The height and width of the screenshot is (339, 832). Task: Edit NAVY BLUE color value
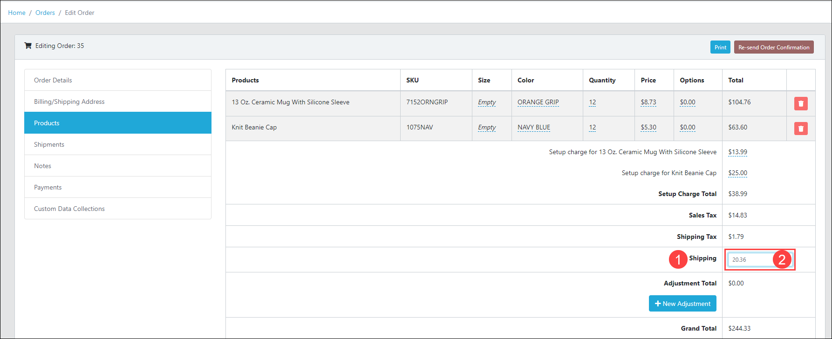[x=534, y=127]
